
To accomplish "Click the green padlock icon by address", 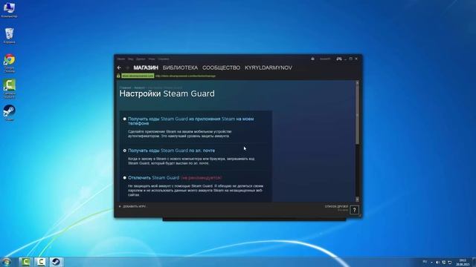I will [118, 76].
